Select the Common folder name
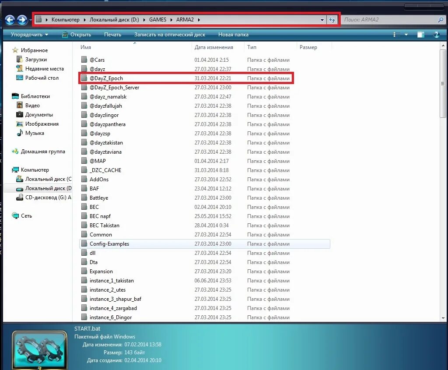Screen dimensions: 448x370 pos(101,234)
